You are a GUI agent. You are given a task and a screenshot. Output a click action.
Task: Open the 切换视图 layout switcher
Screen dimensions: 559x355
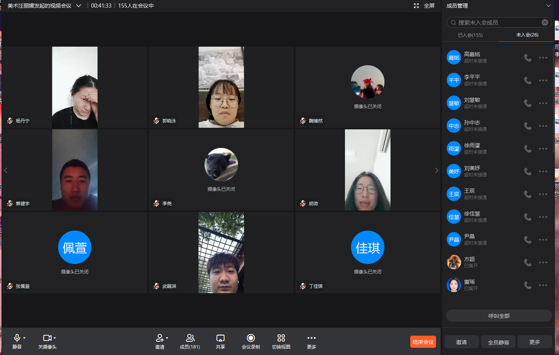click(x=281, y=338)
